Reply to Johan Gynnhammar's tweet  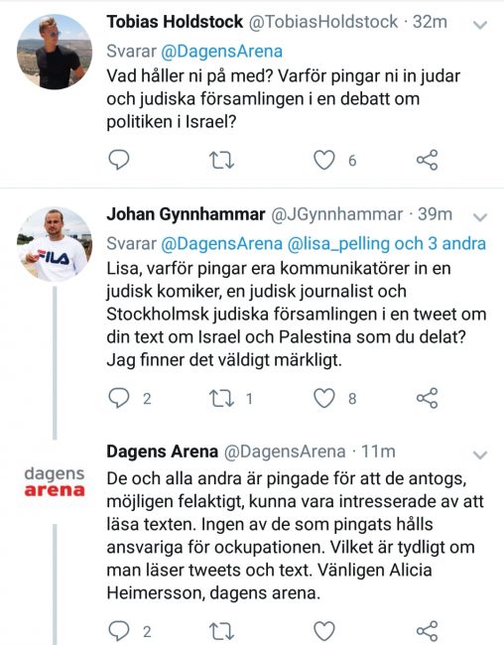coord(119,398)
